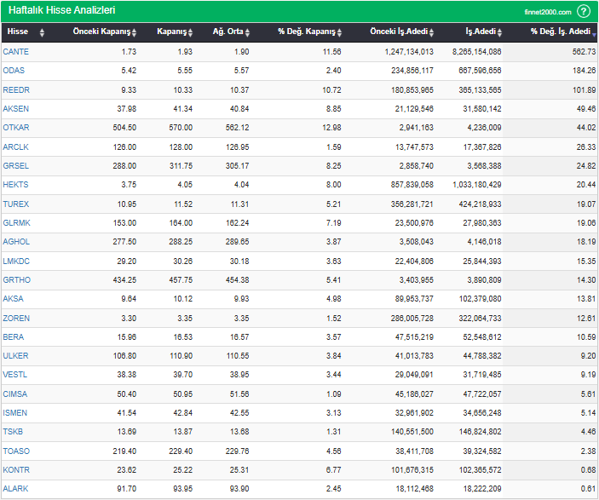Click the TSKB ticker link

(x=14, y=433)
